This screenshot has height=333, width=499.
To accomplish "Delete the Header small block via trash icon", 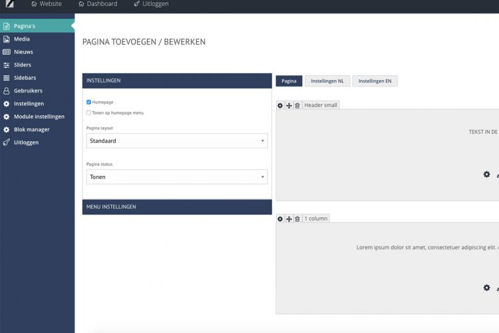I will coord(297,105).
